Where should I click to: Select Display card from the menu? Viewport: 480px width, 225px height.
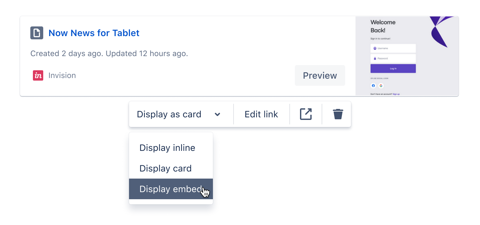165,168
